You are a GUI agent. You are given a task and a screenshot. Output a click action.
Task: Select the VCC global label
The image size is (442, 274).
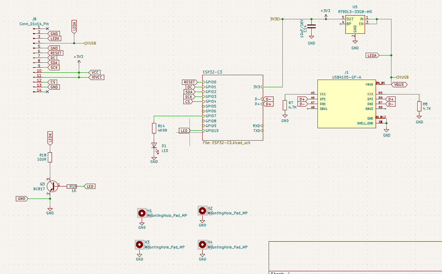click(x=95, y=72)
